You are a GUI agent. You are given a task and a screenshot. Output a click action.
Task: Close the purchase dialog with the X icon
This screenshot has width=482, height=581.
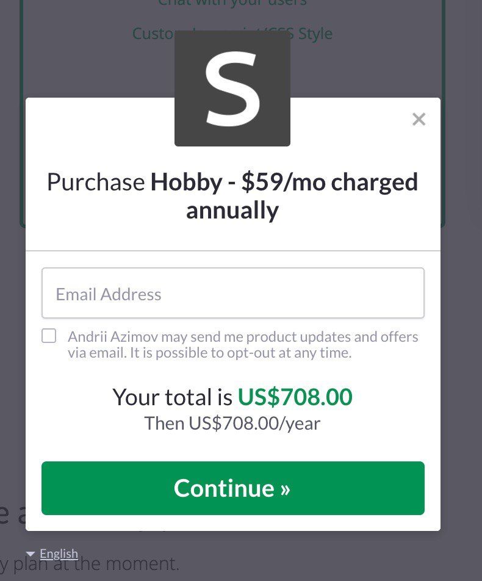pyautogui.click(x=419, y=120)
